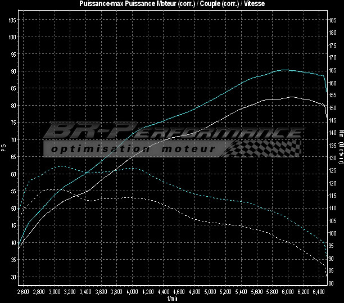
Task: Click the 90 value on the left PS axis
Action: [x=13, y=71]
